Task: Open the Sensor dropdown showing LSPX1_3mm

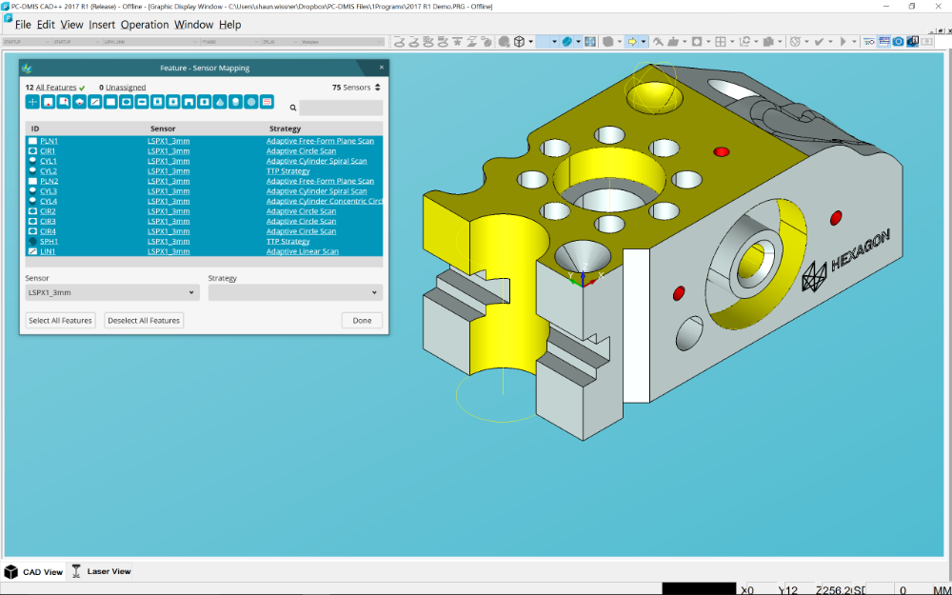Action: click(110, 292)
